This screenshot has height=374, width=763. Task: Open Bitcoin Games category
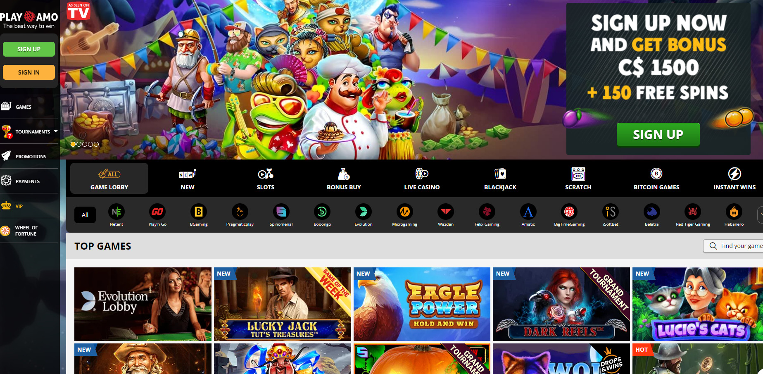click(656, 179)
